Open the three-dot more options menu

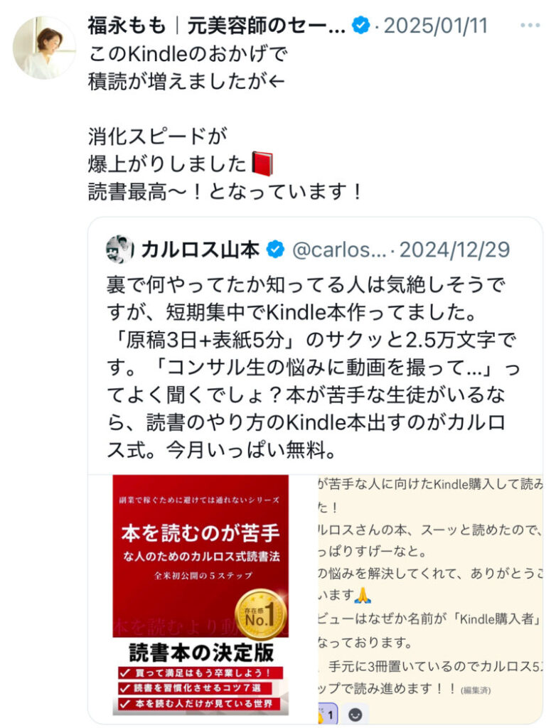coord(530,26)
